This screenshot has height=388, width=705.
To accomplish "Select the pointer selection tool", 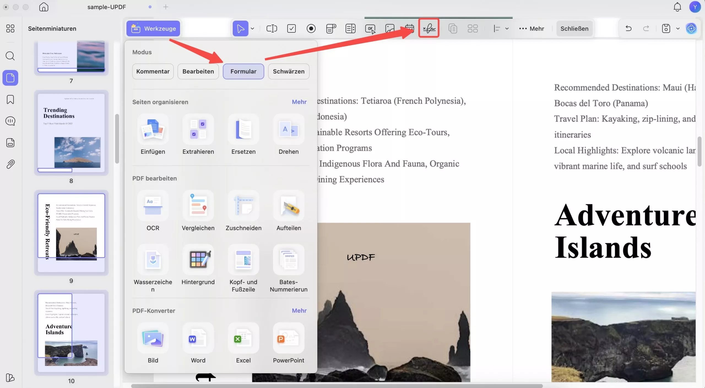I will click(240, 28).
